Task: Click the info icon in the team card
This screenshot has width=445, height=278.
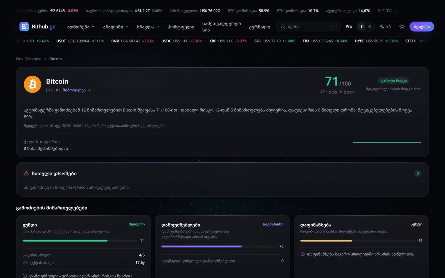Action: tap(25, 276)
